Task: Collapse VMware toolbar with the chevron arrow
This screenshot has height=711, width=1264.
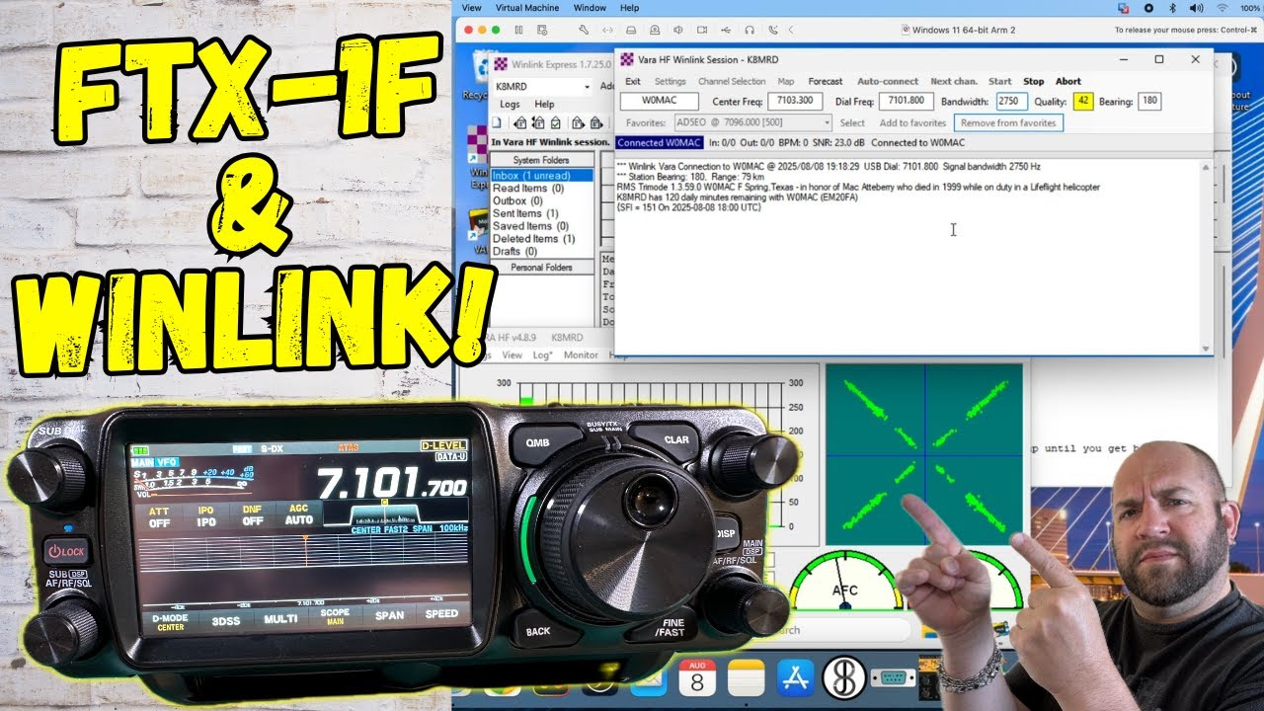Action: 791,30
